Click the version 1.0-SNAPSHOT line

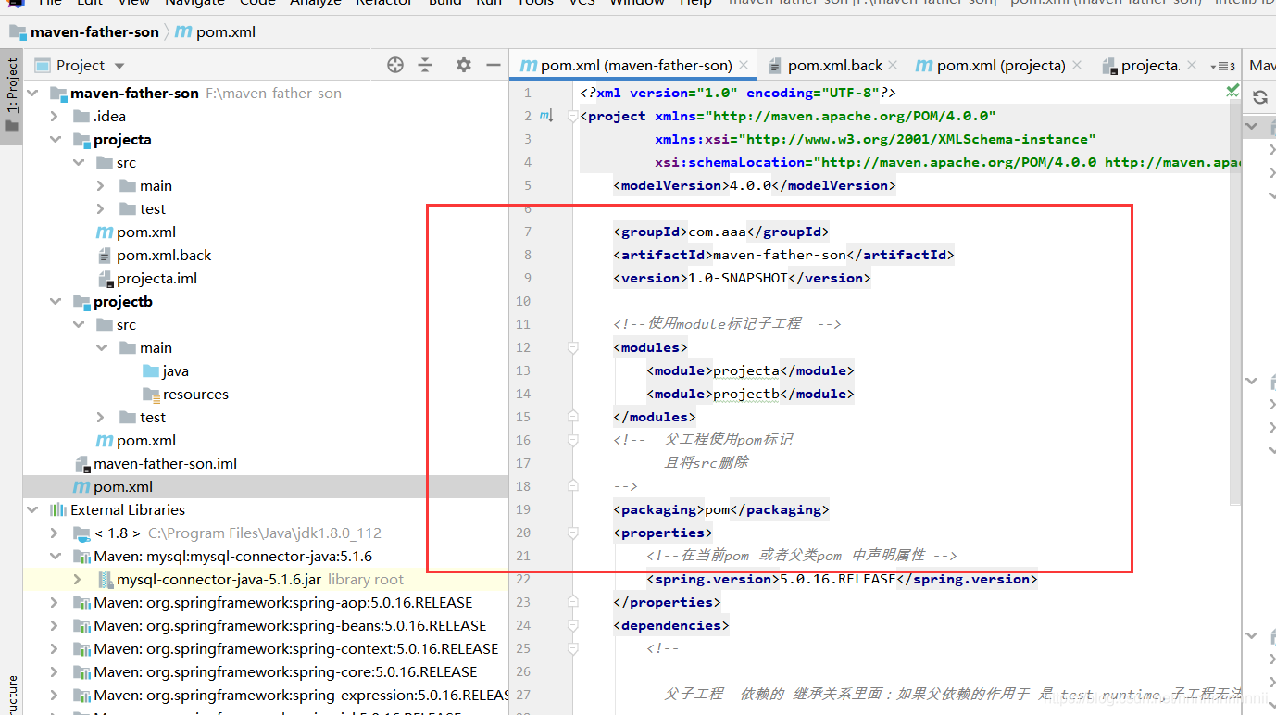(742, 278)
